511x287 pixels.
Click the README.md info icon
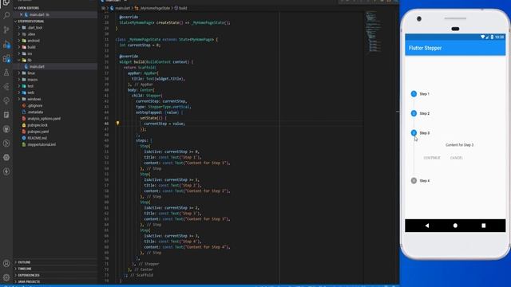[24, 138]
